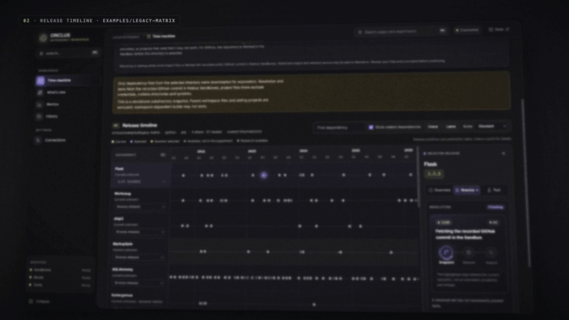Click the last release marker in the Flask row
The width and height of the screenshot is (569, 320).
(x=410, y=175)
